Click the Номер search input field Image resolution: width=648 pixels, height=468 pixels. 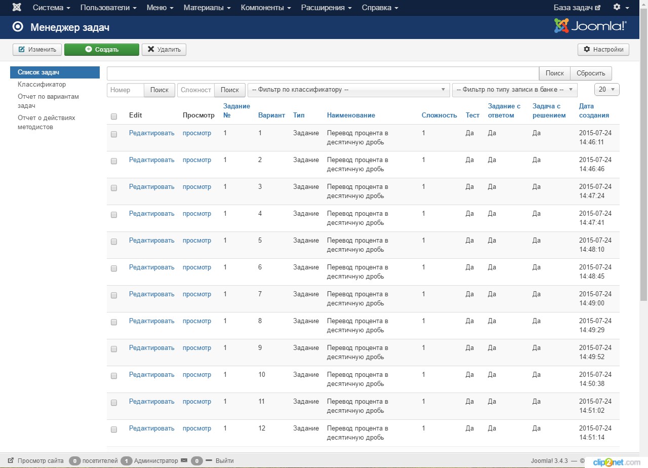point(126,90)
